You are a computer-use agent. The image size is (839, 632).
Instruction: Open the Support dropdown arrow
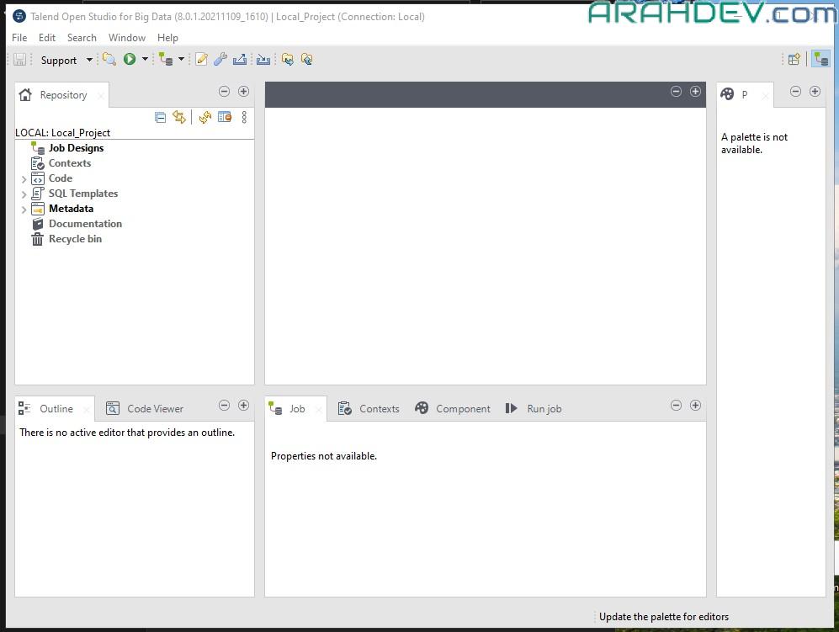coord(89,60)
